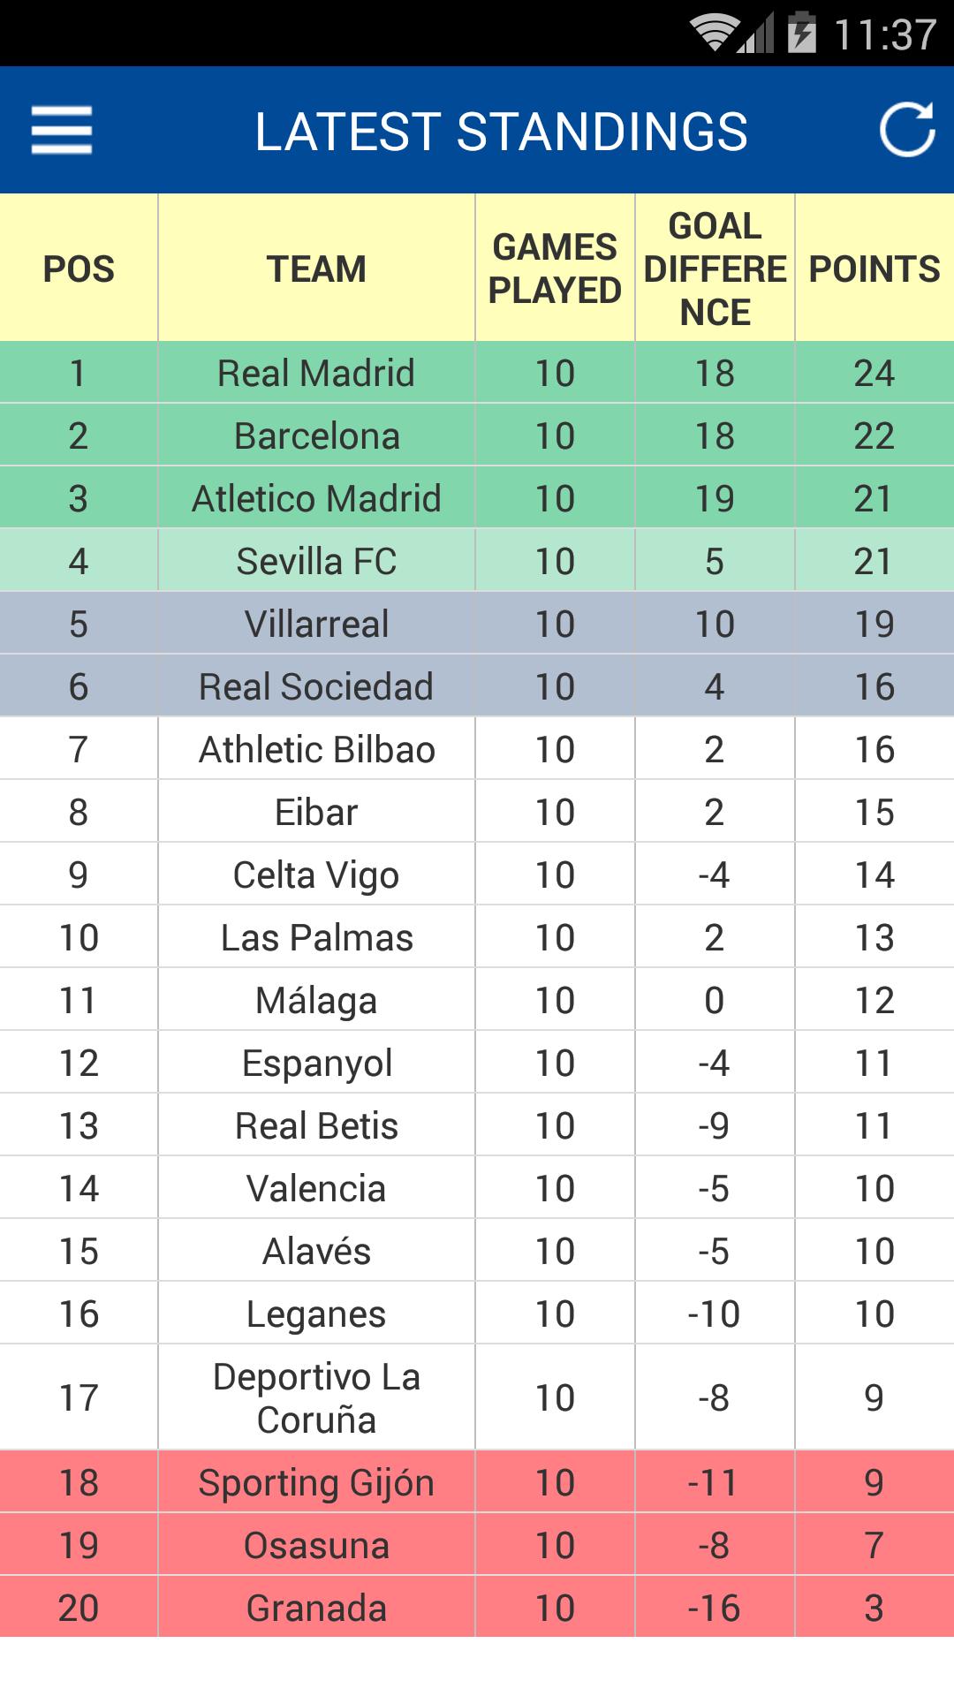
Task: Open the hamburger navigation menu
Action: (62, 130)
